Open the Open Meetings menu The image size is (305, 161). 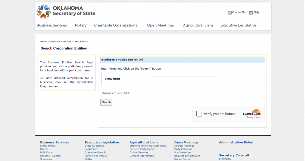160,25
